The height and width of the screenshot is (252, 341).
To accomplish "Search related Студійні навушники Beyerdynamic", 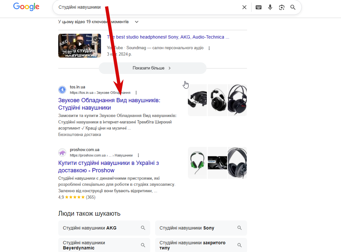I will (104, 245).
